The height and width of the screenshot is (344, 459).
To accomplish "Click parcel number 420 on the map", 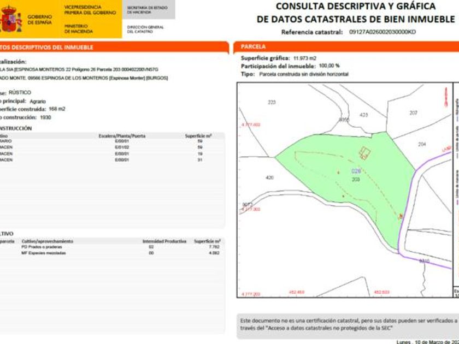I will point(269,177).
